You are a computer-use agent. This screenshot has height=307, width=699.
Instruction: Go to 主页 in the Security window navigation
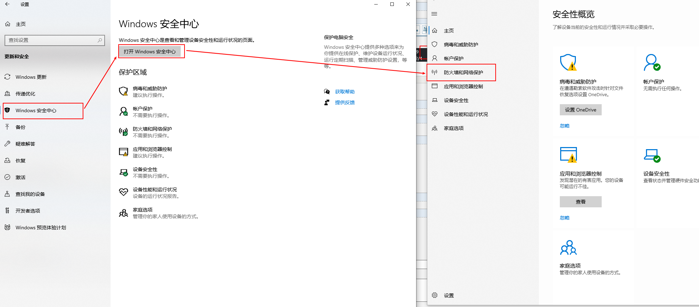(449, 31)
